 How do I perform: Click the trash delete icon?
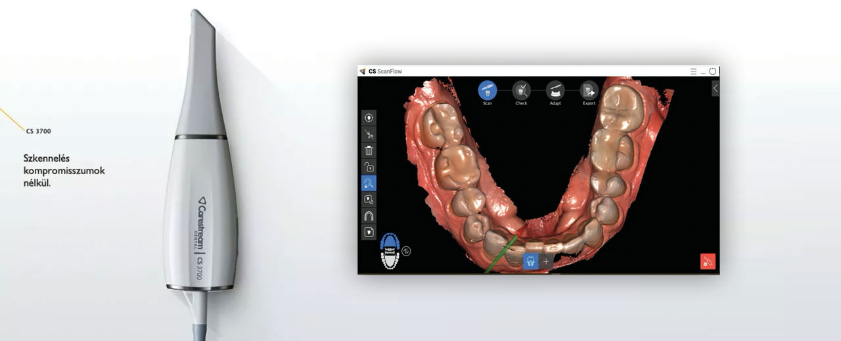tap(369, 150)
